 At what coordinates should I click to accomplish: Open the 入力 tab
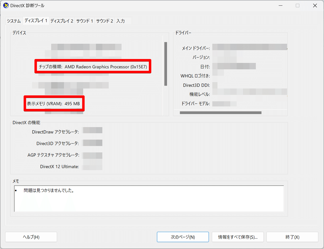click(120, 21)
